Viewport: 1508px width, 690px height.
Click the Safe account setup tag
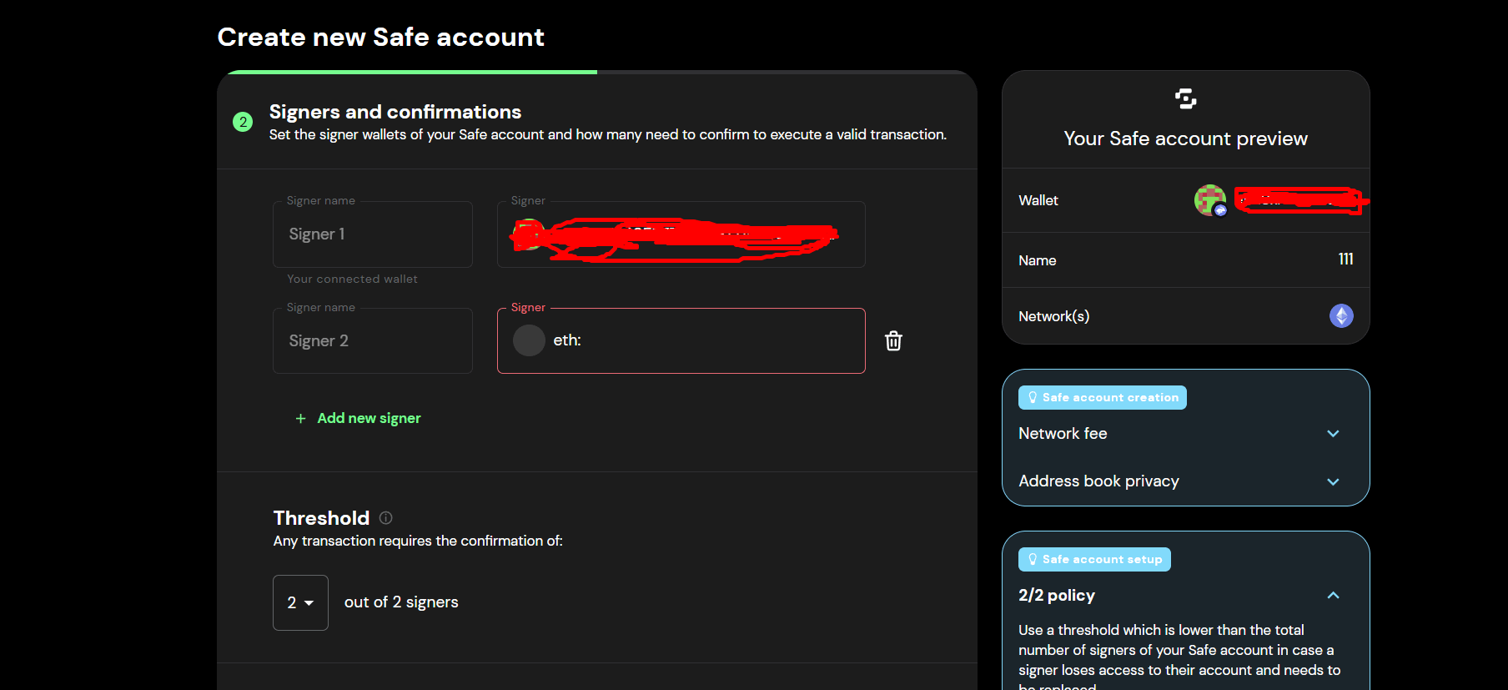pyautogui.click(x=1094, y=560)
